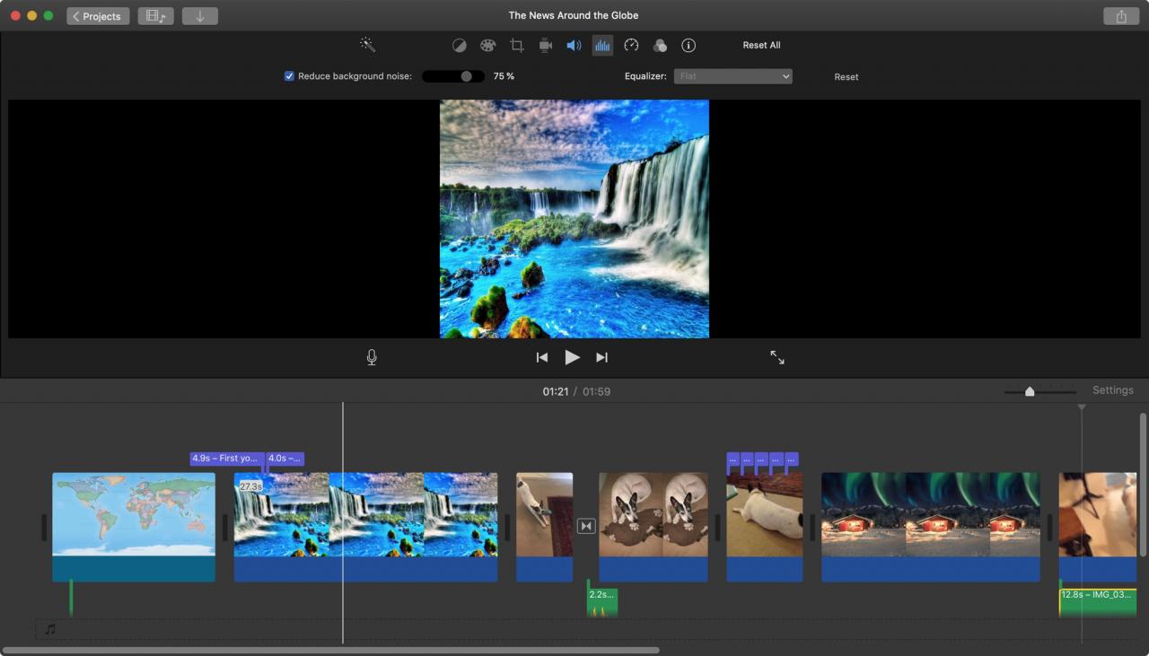Select the cropping tool
Screen dimensions: 1149x656
[516, 46]
